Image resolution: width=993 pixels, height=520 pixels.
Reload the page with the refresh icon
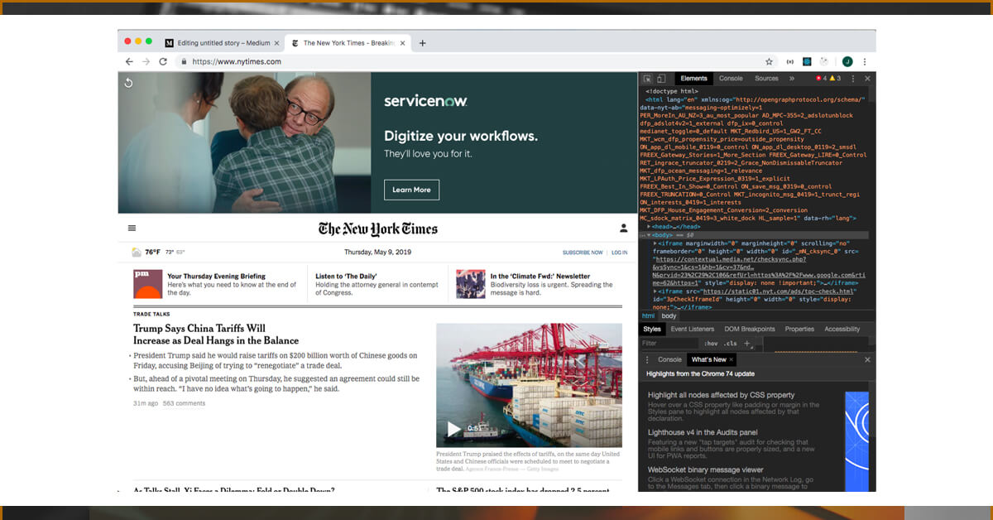(163, 61)
